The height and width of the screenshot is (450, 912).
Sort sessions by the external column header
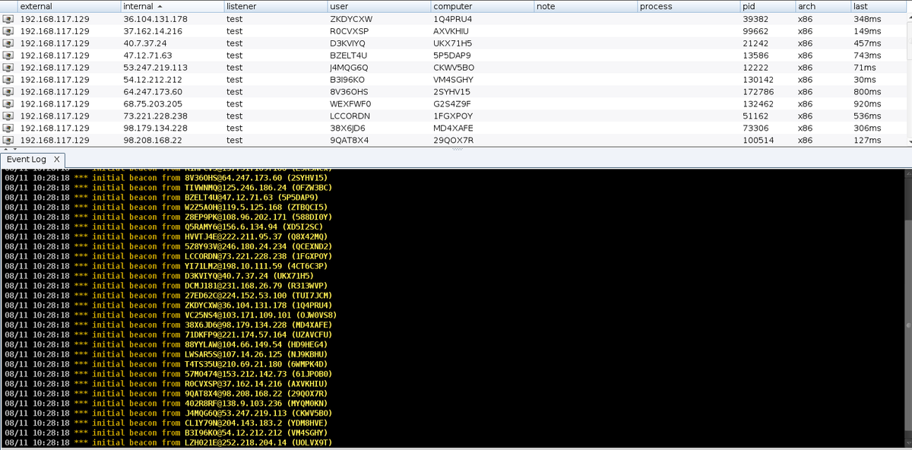(68, 6)
